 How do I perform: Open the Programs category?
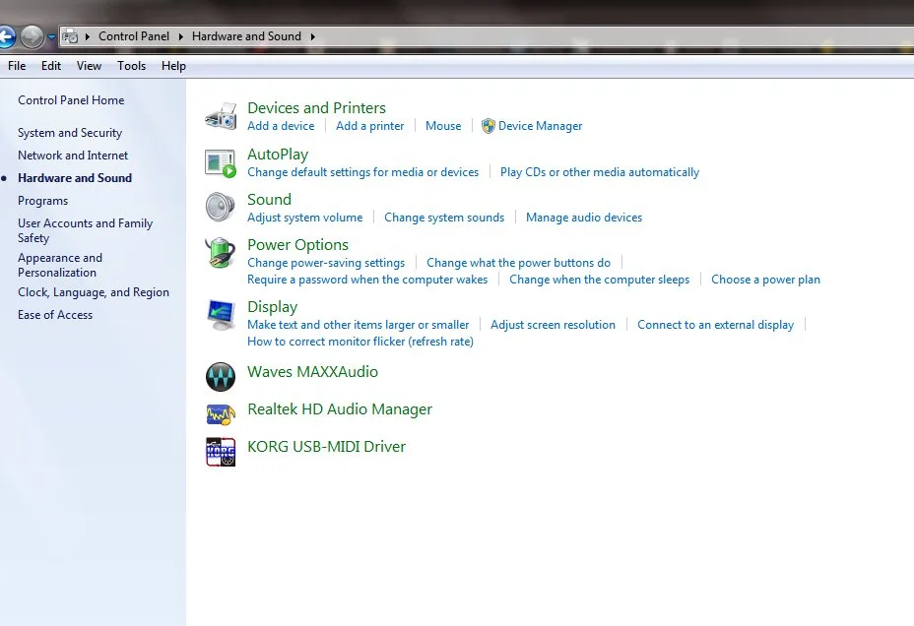click(x=42, y=201)
